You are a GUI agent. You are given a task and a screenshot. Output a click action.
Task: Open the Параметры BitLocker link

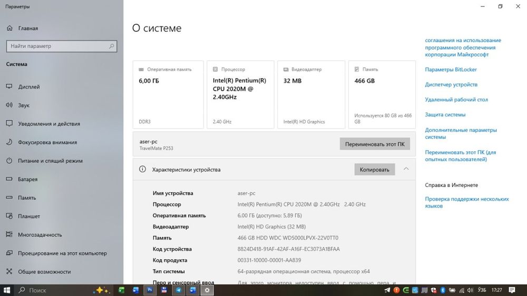451,70
